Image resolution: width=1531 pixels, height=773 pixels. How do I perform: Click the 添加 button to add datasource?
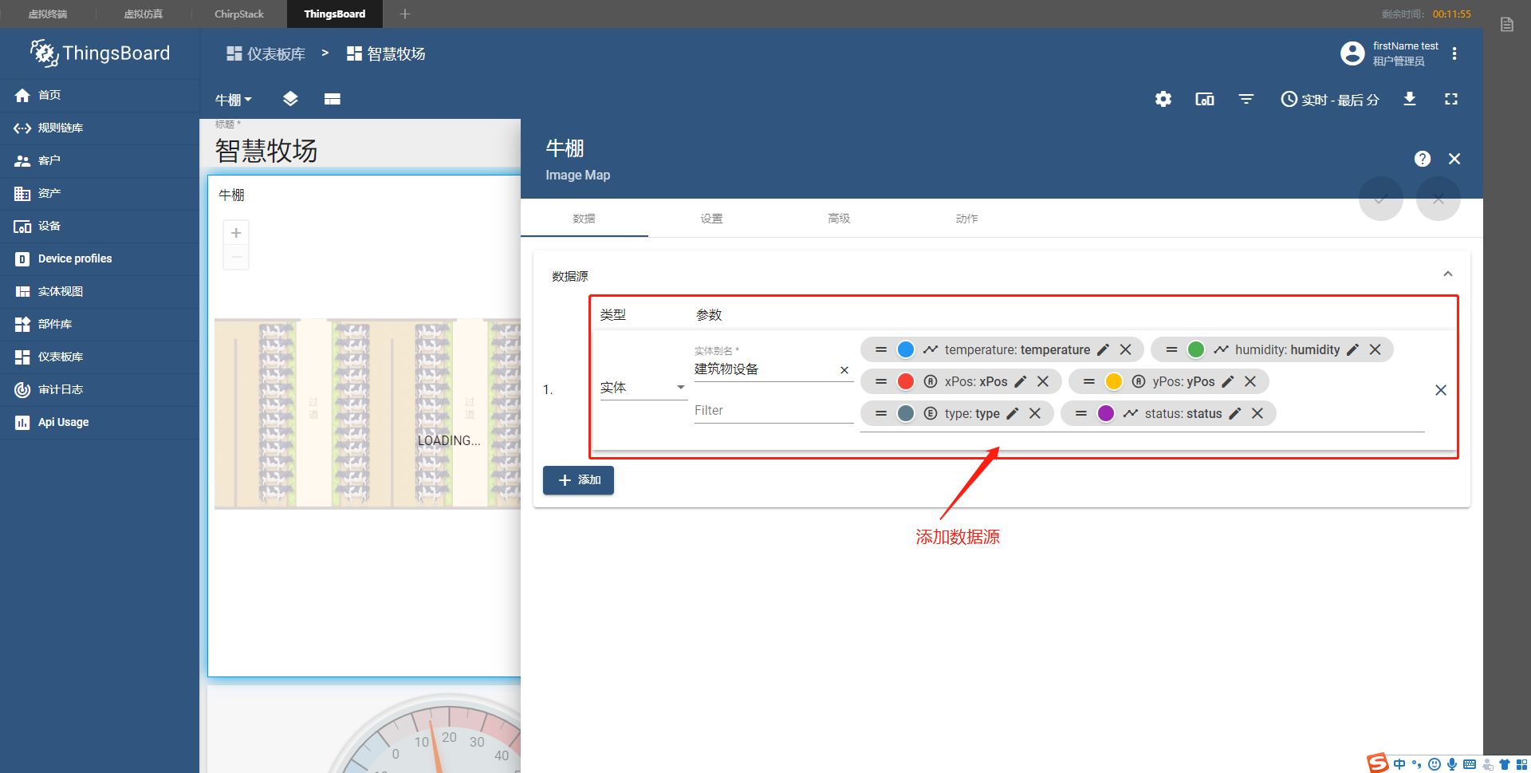click(578, 480)
